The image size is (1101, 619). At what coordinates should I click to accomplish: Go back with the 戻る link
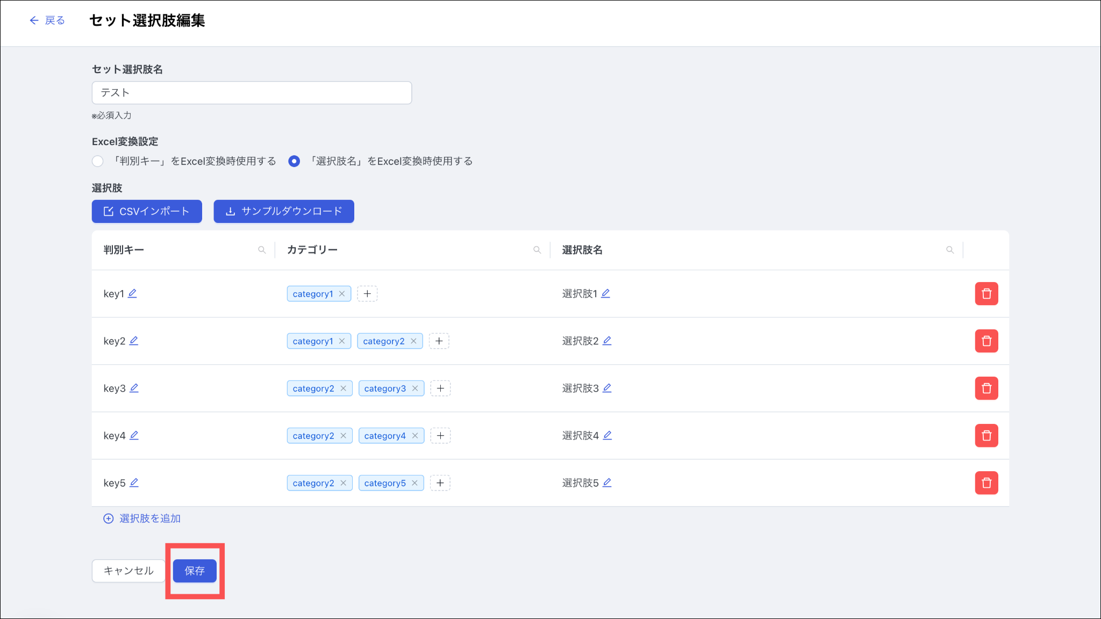(47, 20)
